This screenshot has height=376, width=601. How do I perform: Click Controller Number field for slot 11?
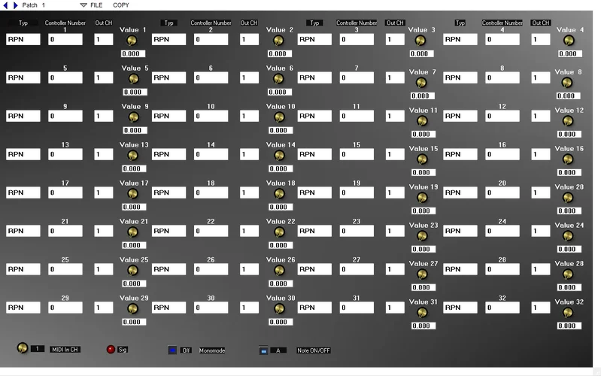pos(357,116)
